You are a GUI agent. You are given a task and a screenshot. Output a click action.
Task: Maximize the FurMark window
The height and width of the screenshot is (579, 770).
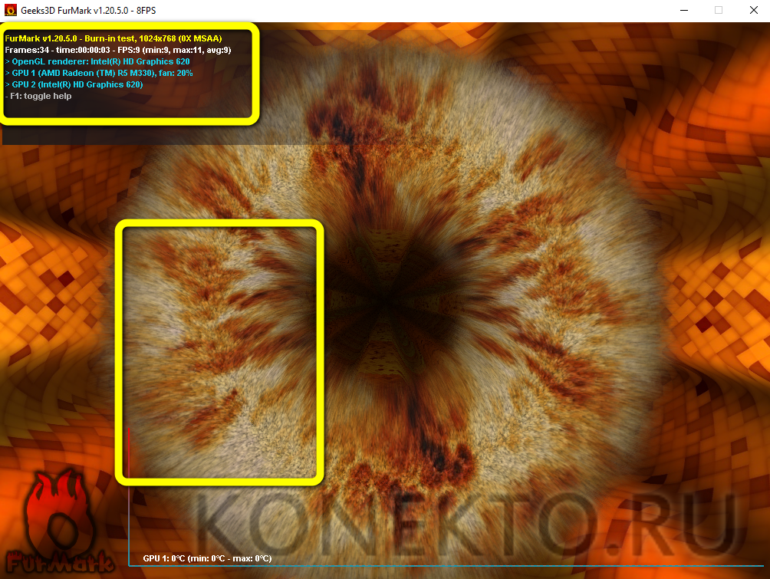(719, 10)
